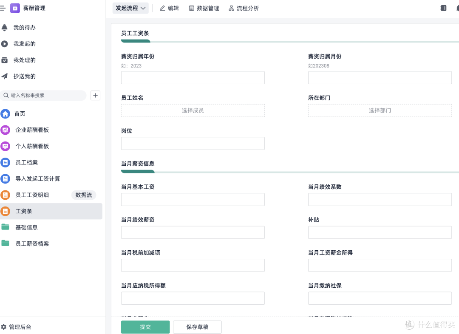Screen dimensions: 459x334
Task: Click the 岗位 input field
Action: point(193,144)
